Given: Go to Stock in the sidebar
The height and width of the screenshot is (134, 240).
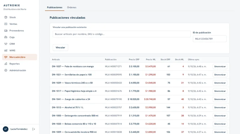Looking at the screenshot, I should point(19,17).
